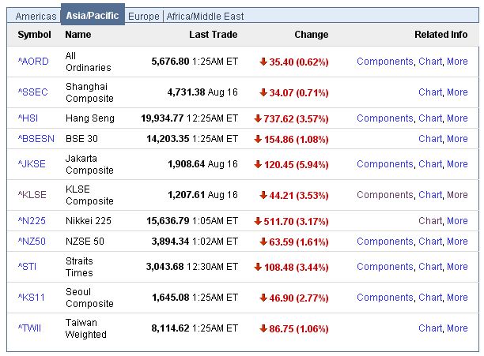Image resolution: width=484 pixels, height=356 pixels.
Task: Open the ^STI Straits Times symbol
Action: coord(28,267)
